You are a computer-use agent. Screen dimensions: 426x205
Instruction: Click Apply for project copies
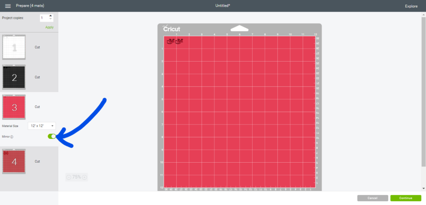pyautogui.click(x=50, y=27)
